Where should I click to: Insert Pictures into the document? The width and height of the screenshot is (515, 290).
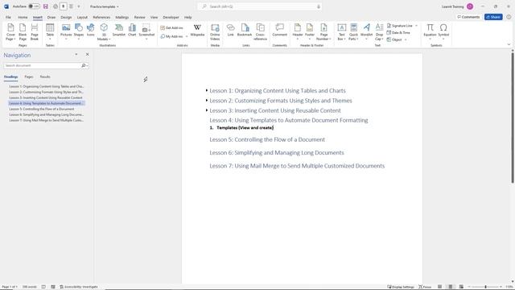66,32
